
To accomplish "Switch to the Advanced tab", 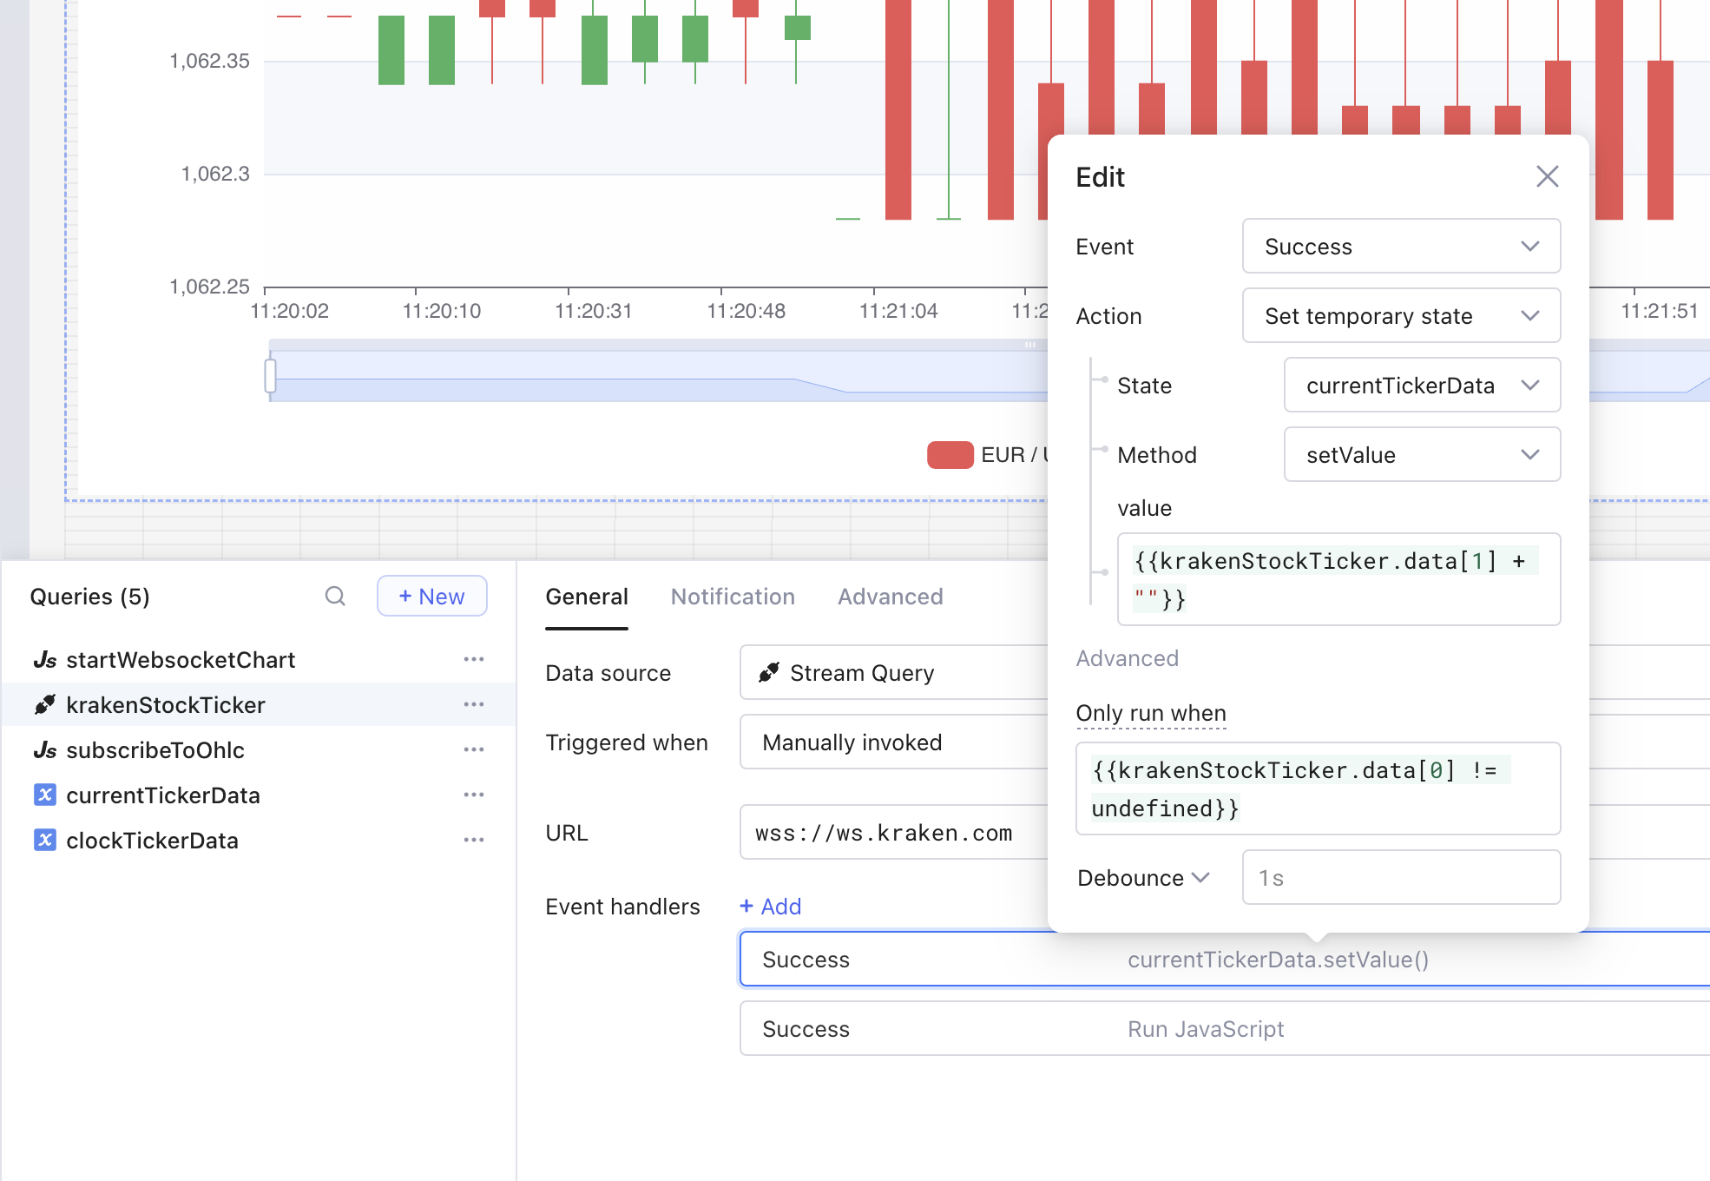I will [890, 597].
